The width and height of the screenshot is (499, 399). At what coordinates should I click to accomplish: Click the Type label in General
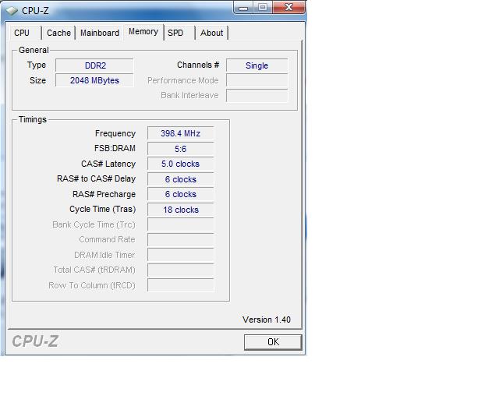[x=37, y=65]
